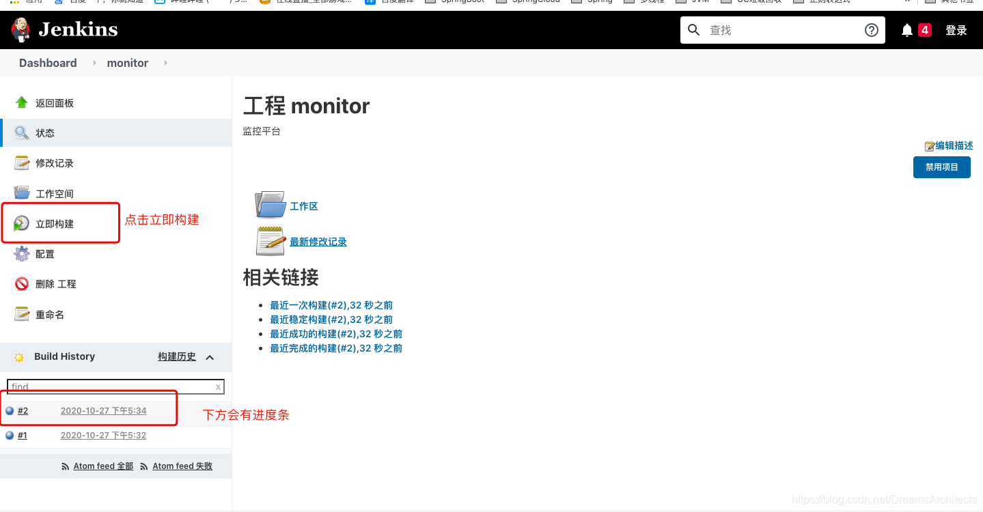
Task: Open build #1 link
Action: 22,436
